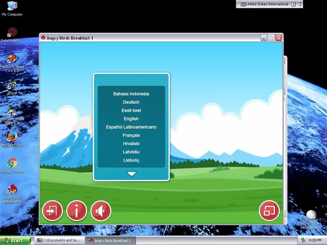The width and height of the screenshot is (327, 245).
Task: Select Eesti keel language
Action: pyautogui.click(x=131, y=110)
